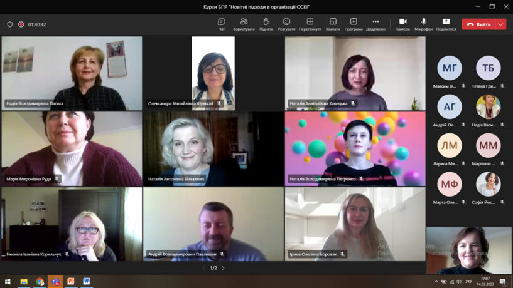513x288 pixels.
Task: Expand the leave options arrow next to Вийти
Action: pos(500,24)
